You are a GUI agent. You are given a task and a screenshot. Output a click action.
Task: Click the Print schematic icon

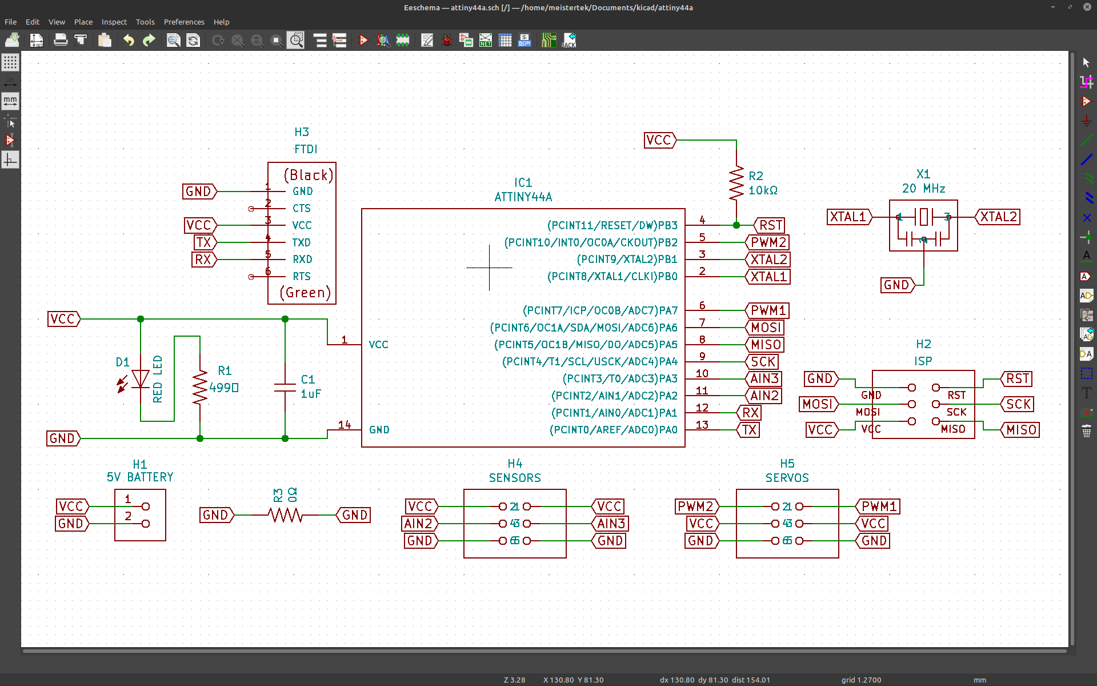click(x=60, y=40)
